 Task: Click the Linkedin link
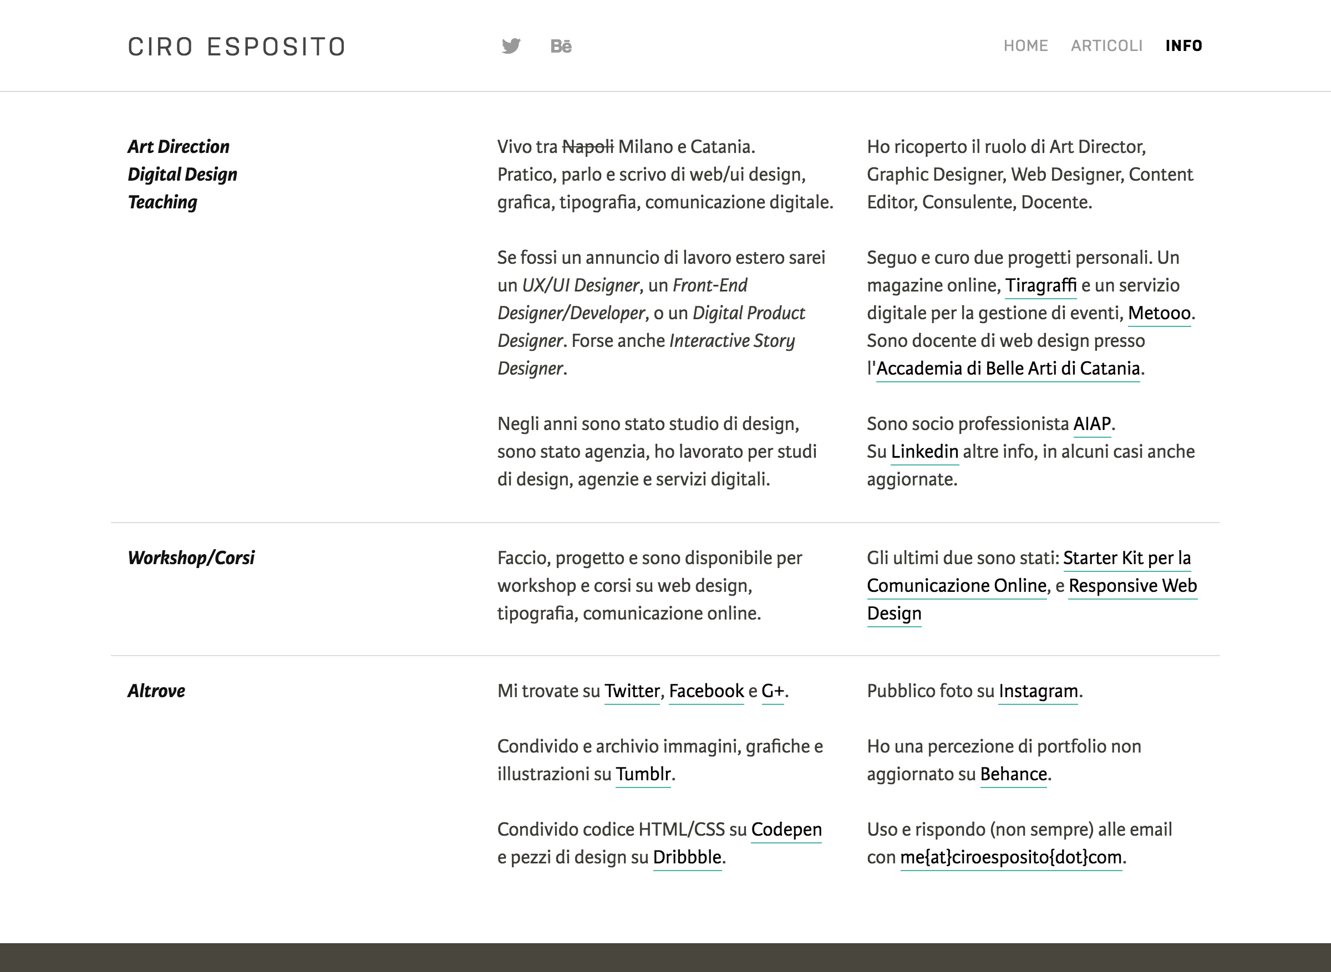(924, 451)
